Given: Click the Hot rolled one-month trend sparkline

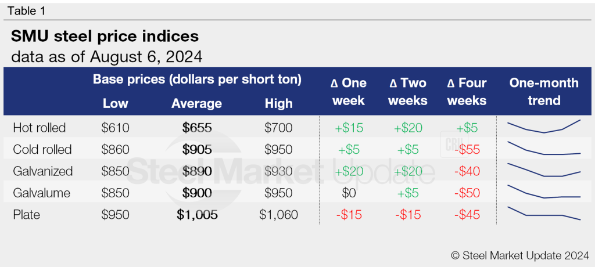Looking at the screenshot, I should pos(543,127).
